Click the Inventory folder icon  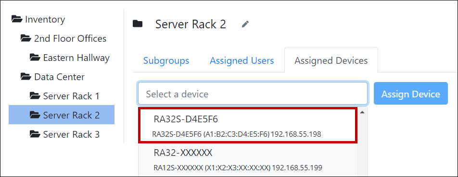tap(17, 20)
